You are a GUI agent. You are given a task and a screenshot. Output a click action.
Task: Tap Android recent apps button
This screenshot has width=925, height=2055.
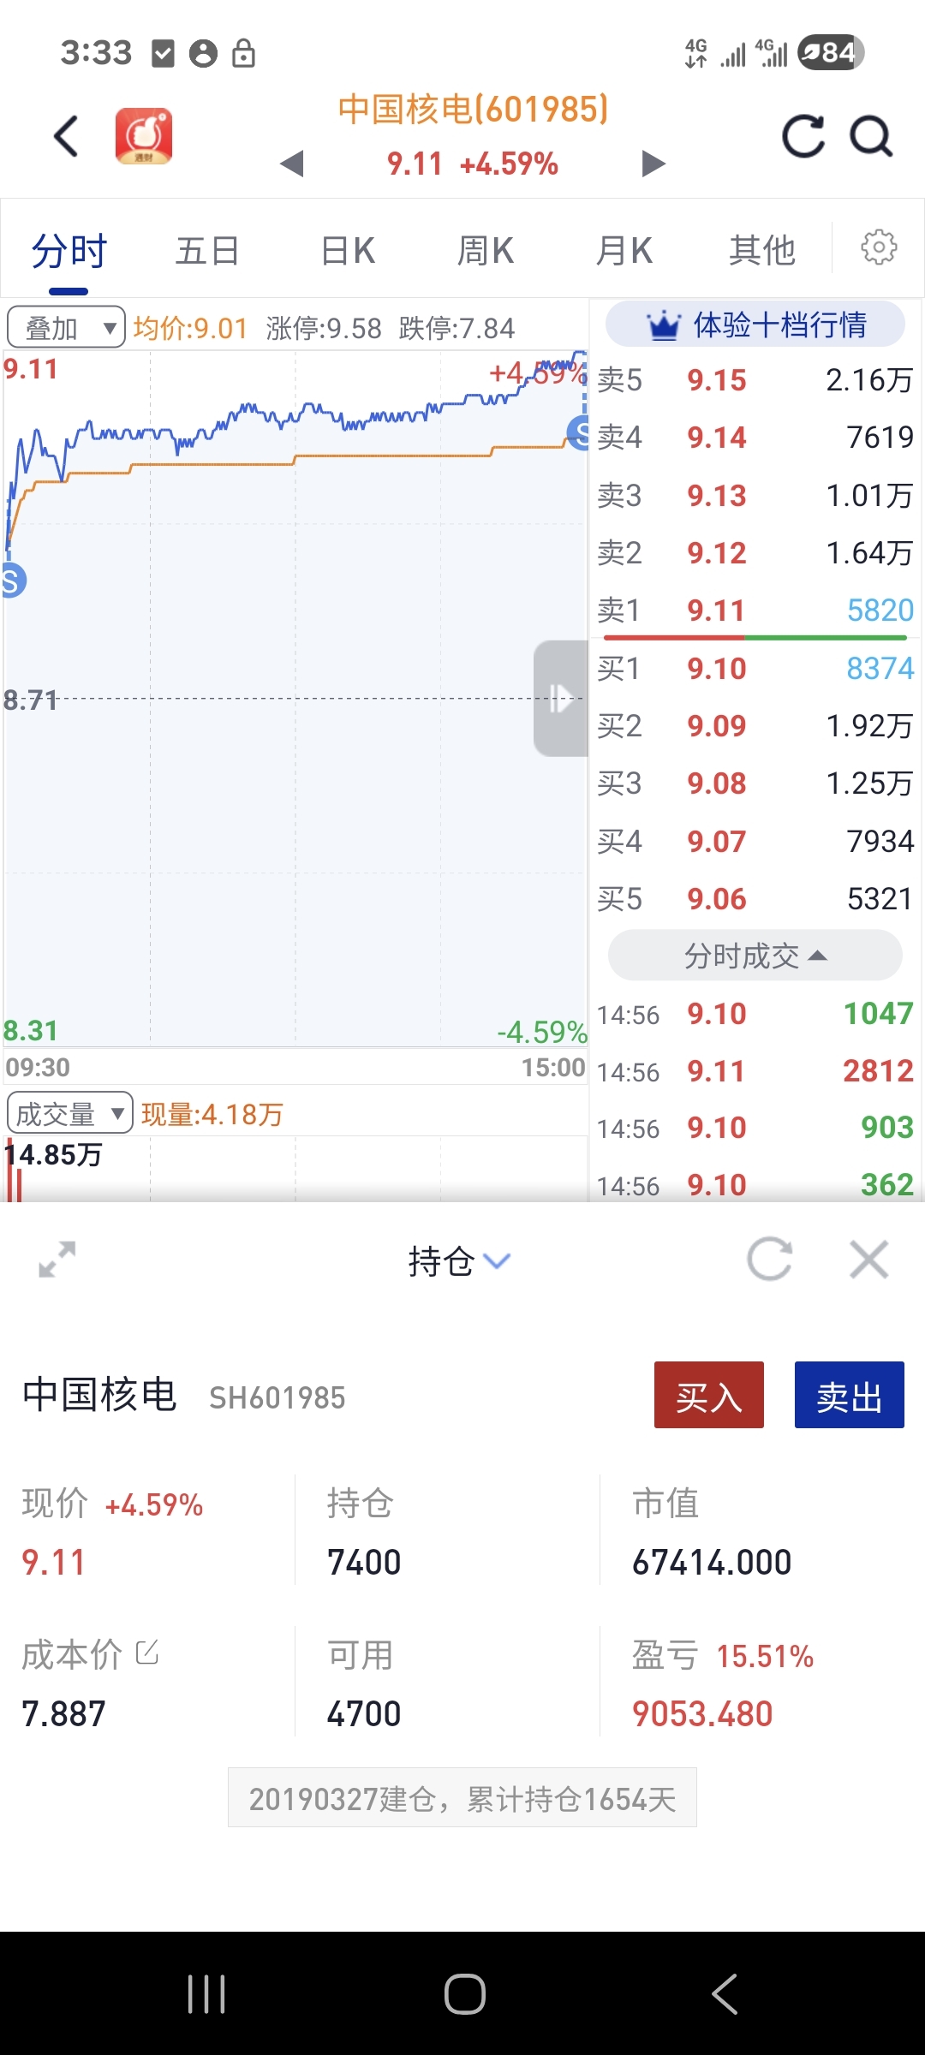pyautogui.click(x=206, y=1994)
